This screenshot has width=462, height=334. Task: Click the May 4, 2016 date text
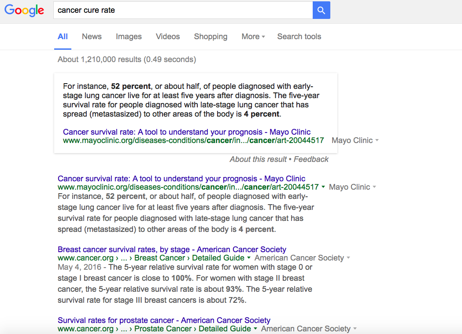click(79, 267)
